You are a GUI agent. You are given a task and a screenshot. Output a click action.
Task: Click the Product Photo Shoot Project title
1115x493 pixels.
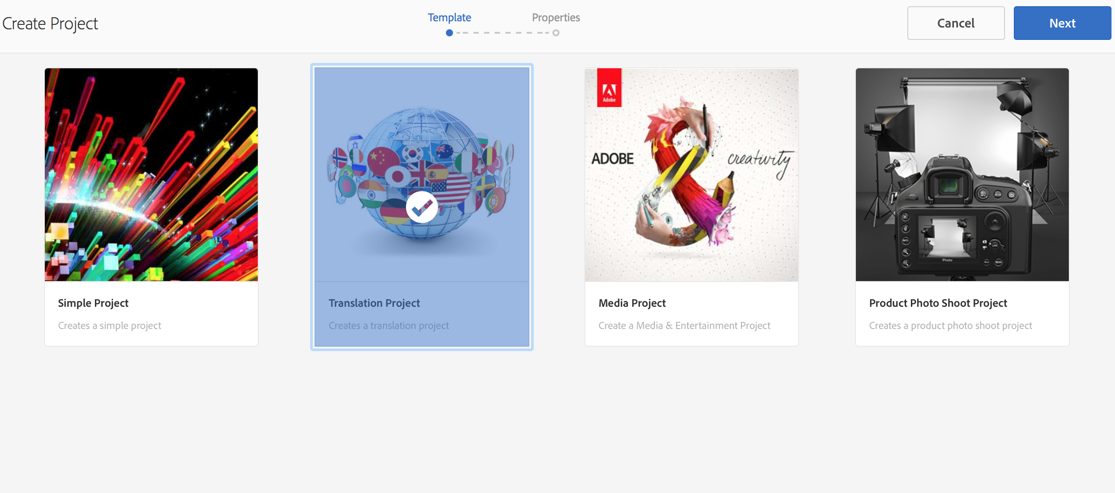(938, 303)
